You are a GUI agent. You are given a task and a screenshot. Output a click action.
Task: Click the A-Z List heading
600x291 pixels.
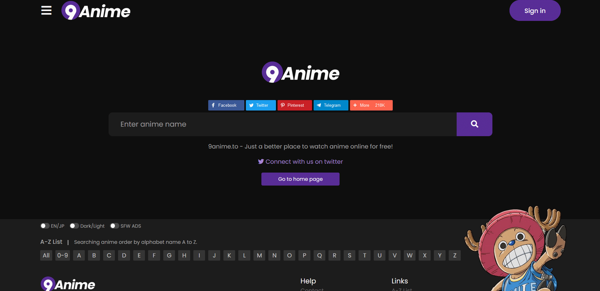pyautogui.click(x=51, y=242)
